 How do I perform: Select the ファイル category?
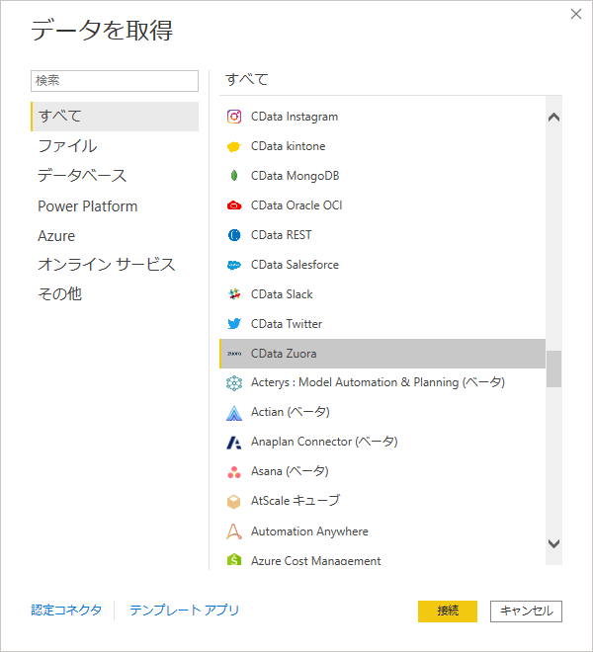tap(67, 146)
